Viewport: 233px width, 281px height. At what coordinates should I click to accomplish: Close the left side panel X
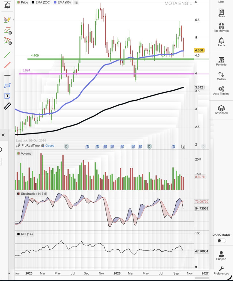(3, 135)
